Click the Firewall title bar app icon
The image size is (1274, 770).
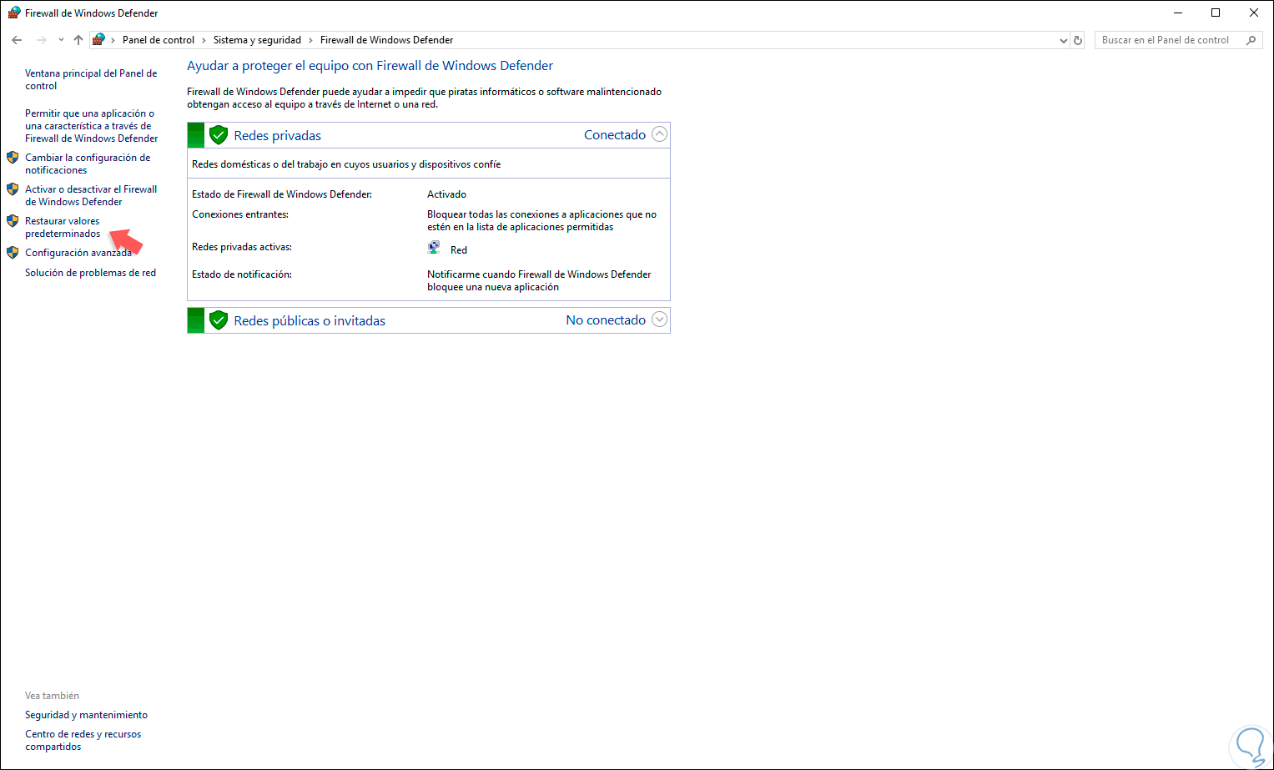point(13,13)
